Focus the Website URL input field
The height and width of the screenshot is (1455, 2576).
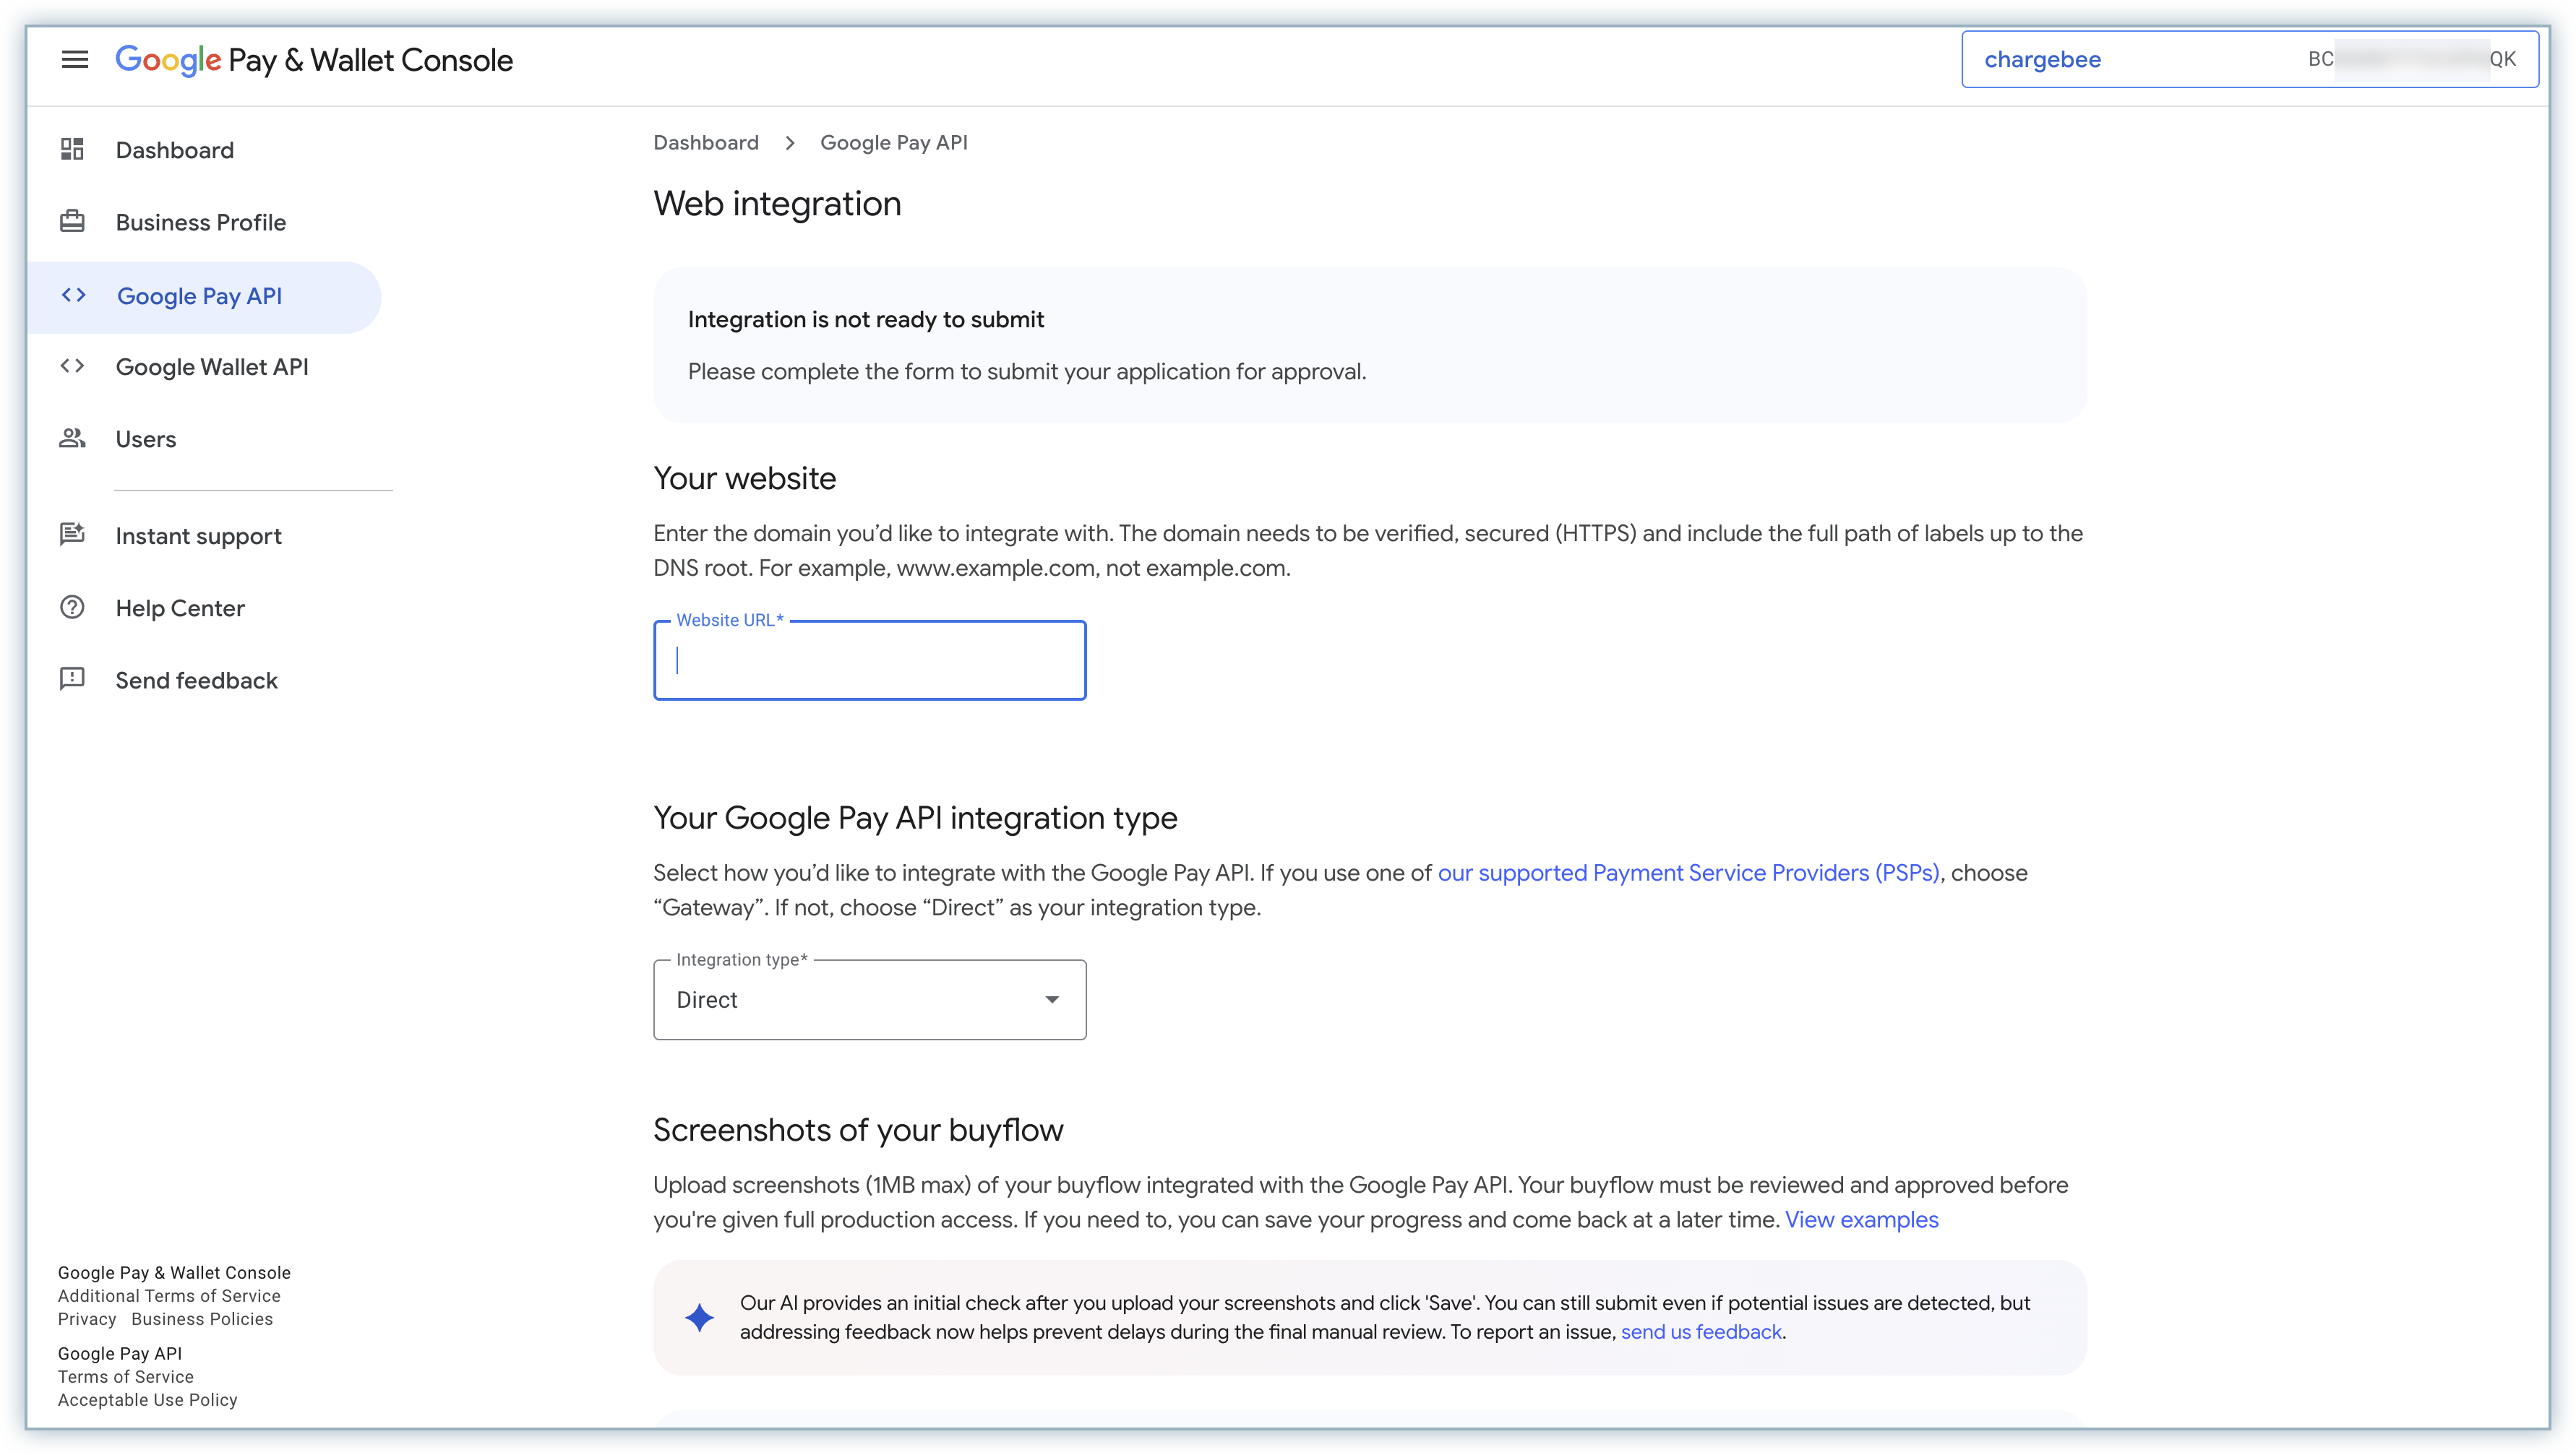click(x=870, y=660)
